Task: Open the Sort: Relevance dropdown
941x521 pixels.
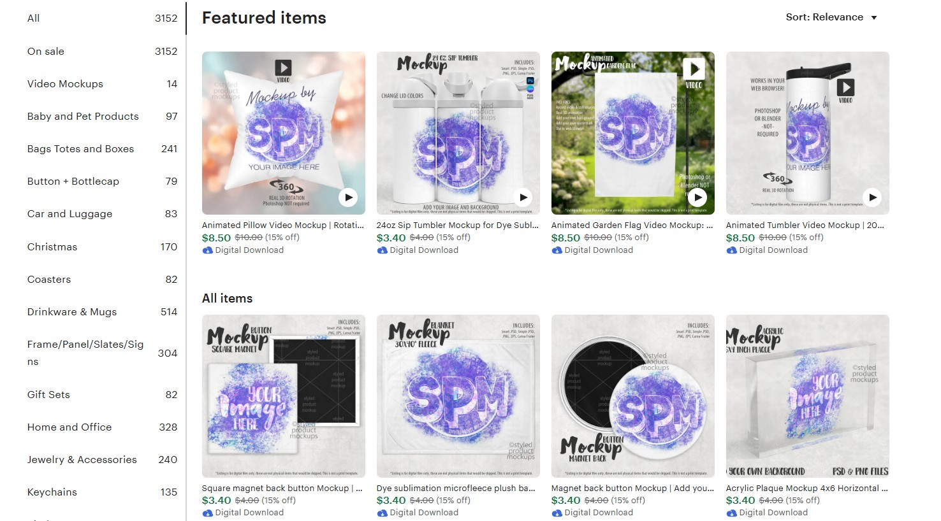Action: click(x=831, y=17)
